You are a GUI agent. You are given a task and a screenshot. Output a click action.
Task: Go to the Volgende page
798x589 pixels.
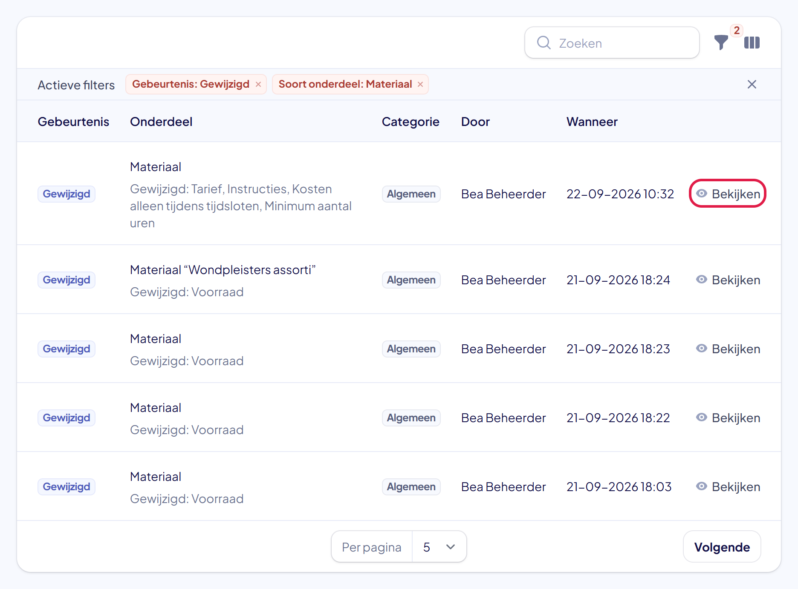pos(722,547)
